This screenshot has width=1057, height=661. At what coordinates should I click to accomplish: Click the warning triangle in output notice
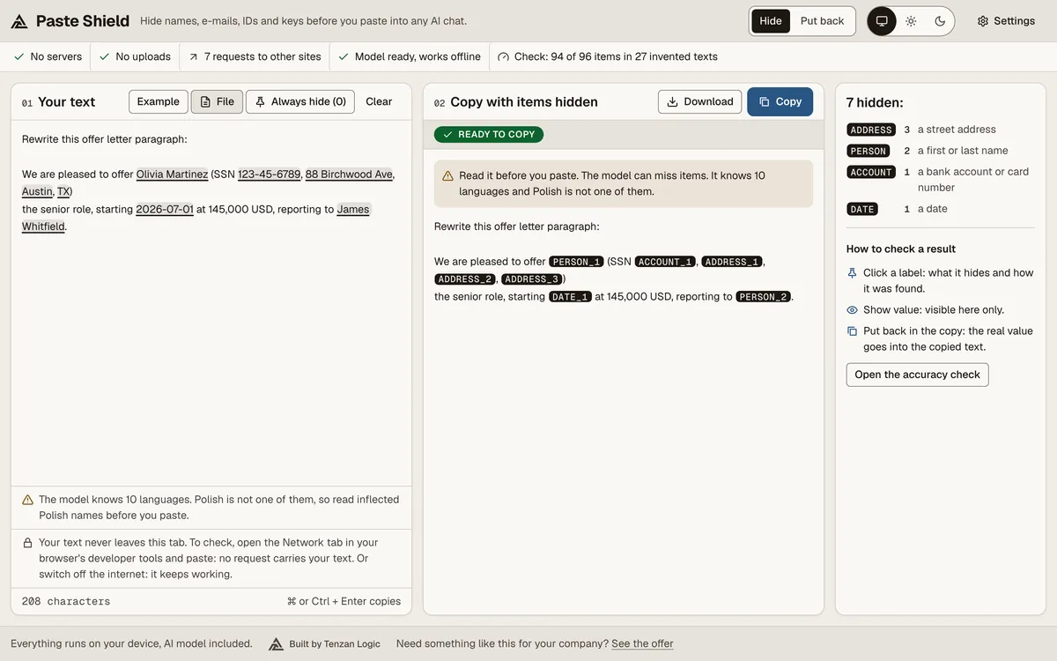(447, 175)
